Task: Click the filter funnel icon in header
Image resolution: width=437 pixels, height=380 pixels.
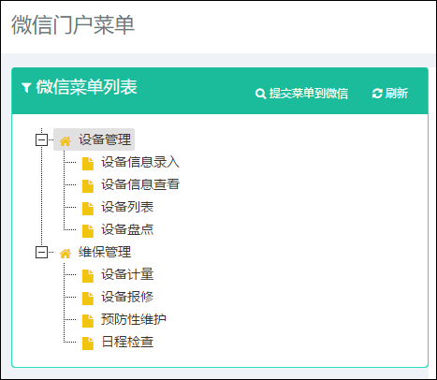Action: pyautogui.click(x=26, y=88)
